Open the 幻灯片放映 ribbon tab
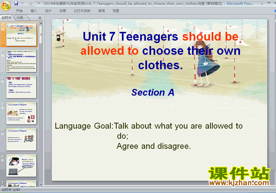The height and width of the screenshot is (193, 276). 82,11
